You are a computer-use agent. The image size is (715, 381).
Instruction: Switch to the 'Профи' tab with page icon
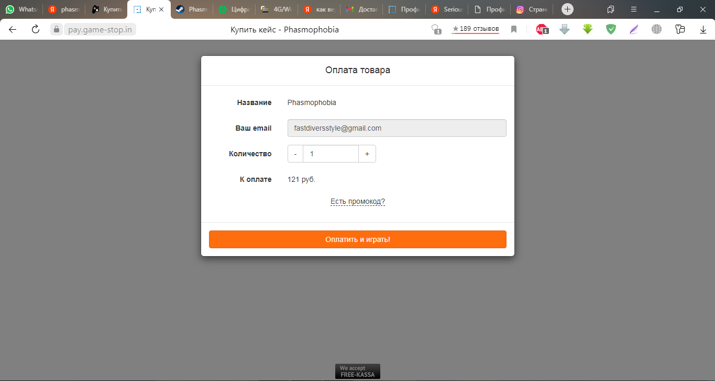[489, 9]
